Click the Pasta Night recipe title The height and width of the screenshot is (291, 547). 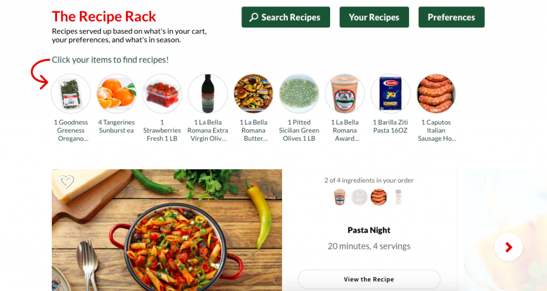coord(369,230)
